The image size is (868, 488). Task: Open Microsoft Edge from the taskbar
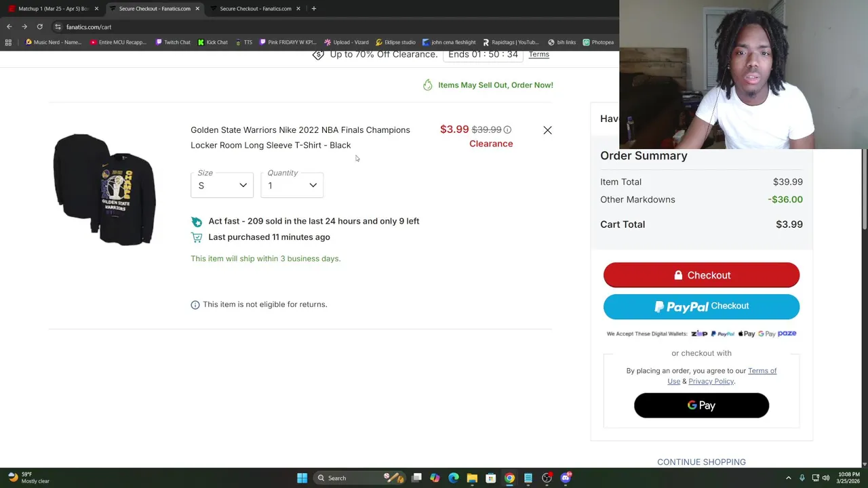pyautogui.click(x=453, y=478)
